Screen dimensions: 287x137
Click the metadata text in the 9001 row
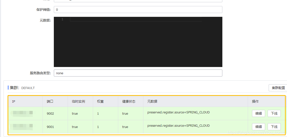click(178, 126)
